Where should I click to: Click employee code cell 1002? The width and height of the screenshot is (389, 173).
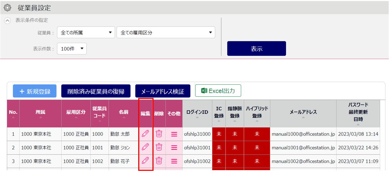[99, 161]
